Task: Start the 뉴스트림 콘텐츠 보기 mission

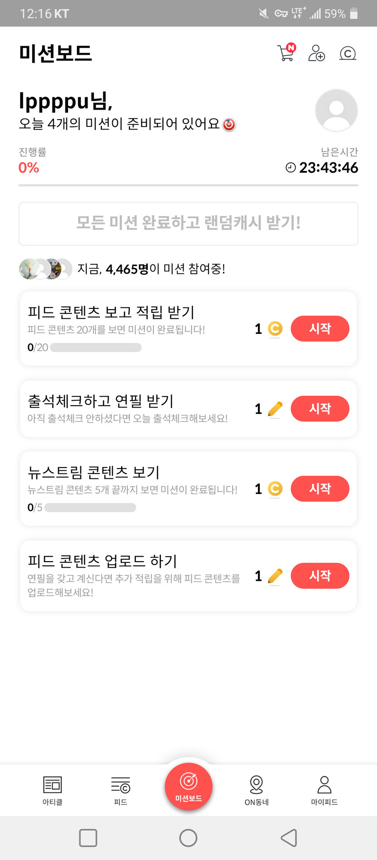Action: pos(320,488)
